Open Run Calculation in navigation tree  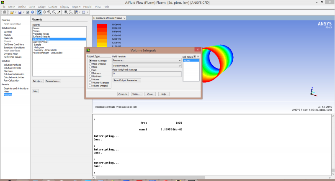point(12,81)
